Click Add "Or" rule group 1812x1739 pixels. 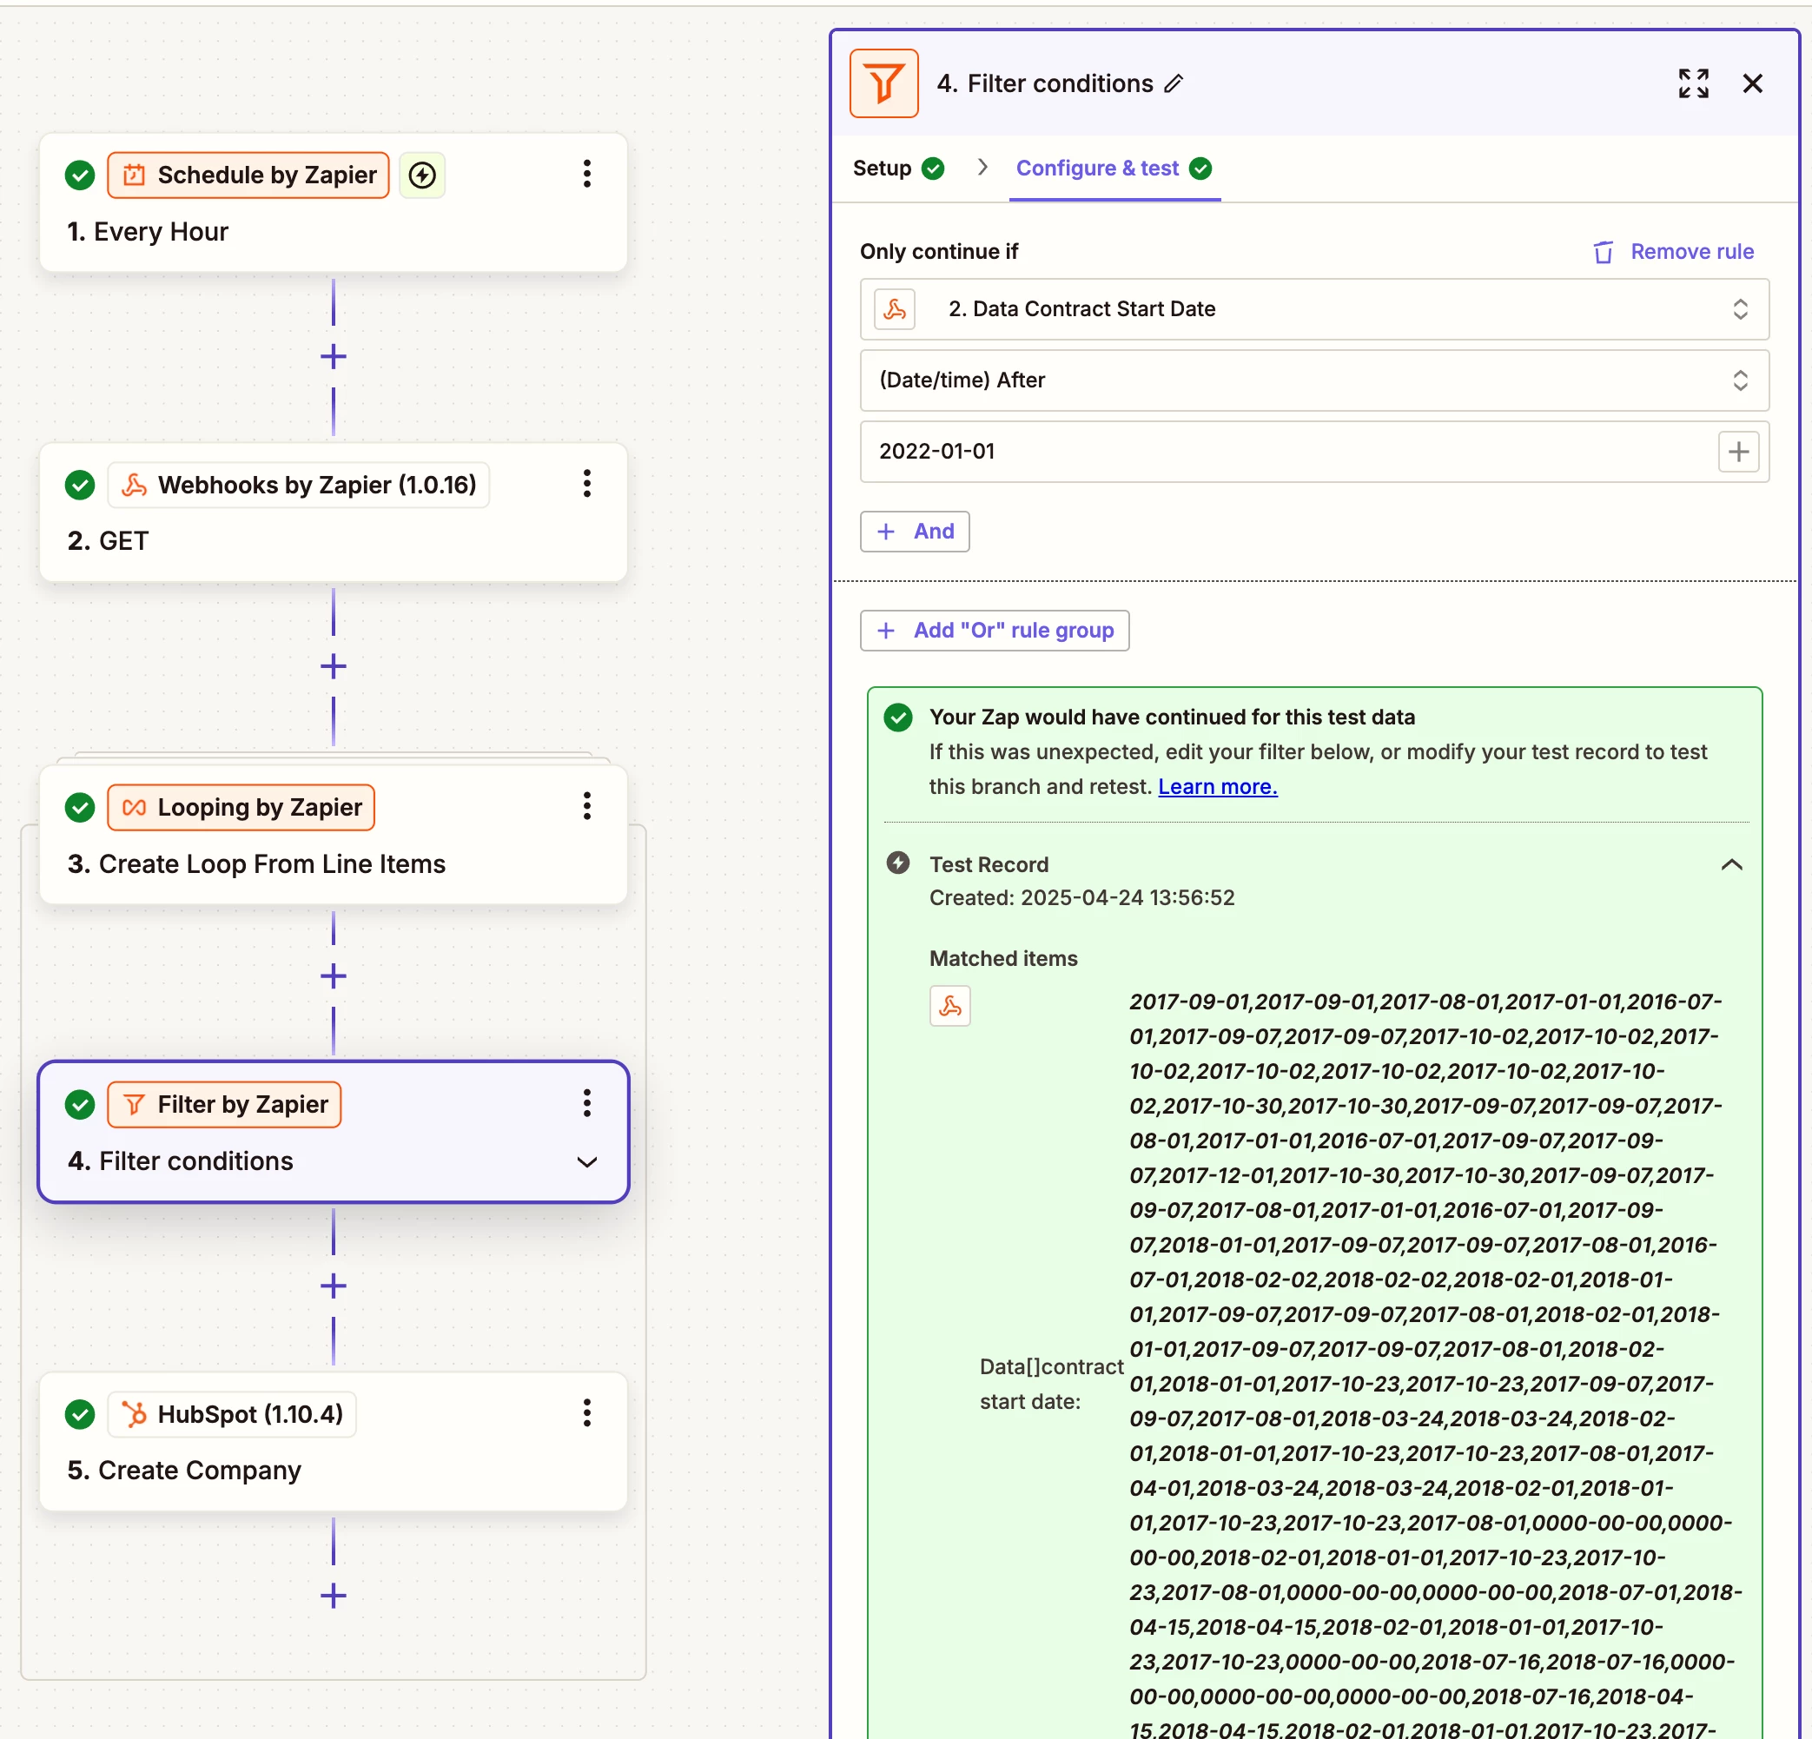(x=994, y=631)
